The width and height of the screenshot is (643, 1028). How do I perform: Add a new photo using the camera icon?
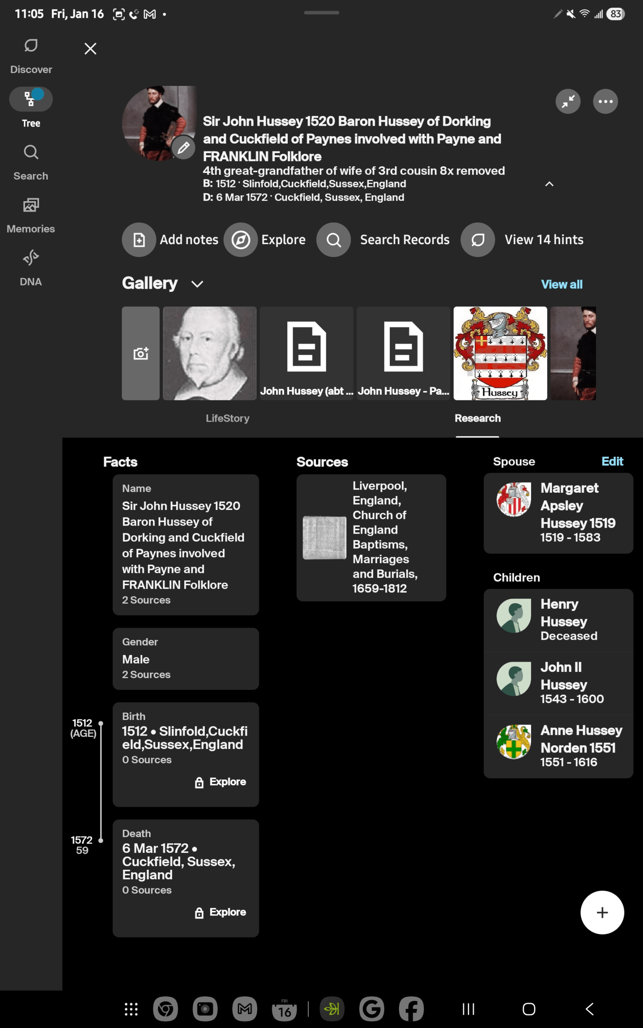coord(140,353)
